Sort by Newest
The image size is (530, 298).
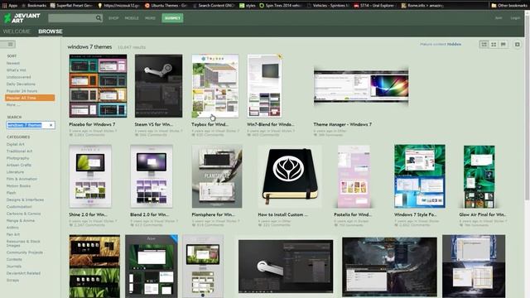(x=13, y=63)
